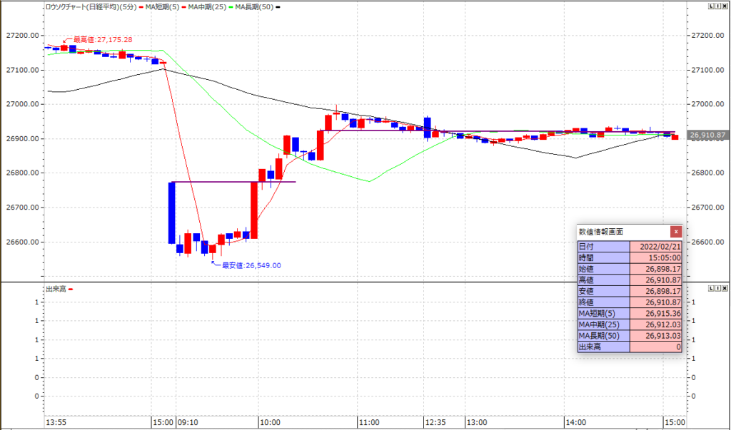Click the value 26,915.36

pos(656,314)
